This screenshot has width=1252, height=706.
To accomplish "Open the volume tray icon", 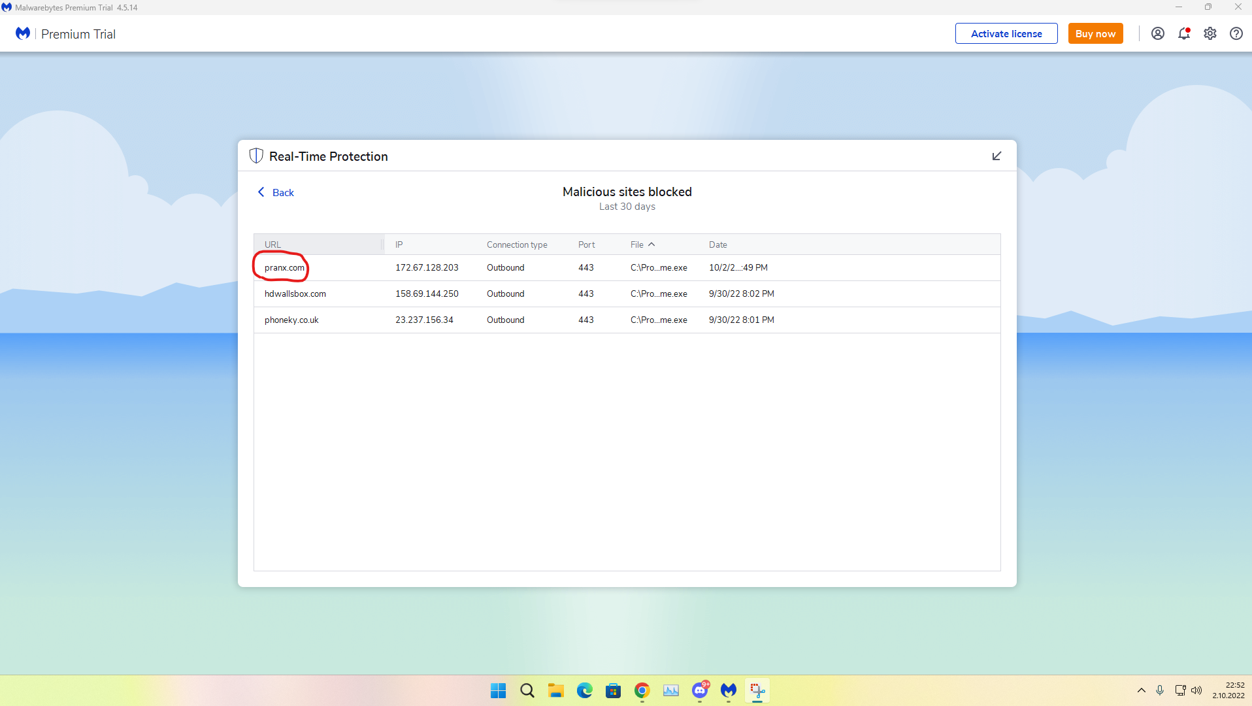I will coord(1196,690).
